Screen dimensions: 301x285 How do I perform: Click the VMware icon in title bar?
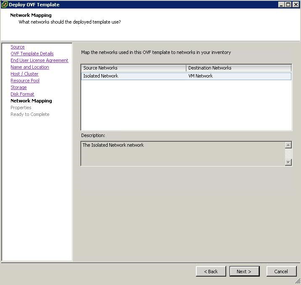coord(5,5)
